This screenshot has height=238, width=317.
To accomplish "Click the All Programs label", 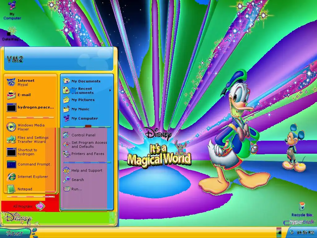I will [x=23, y=206].
